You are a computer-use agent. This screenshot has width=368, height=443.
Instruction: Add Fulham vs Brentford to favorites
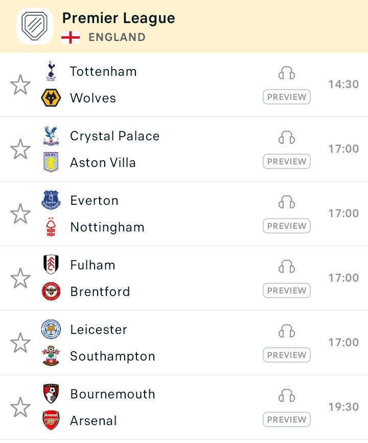click(20, 278)
